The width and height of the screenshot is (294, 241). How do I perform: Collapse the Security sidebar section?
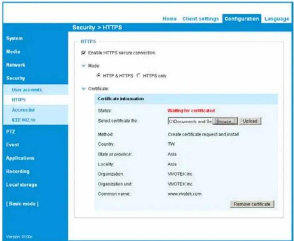pos(16,78)
